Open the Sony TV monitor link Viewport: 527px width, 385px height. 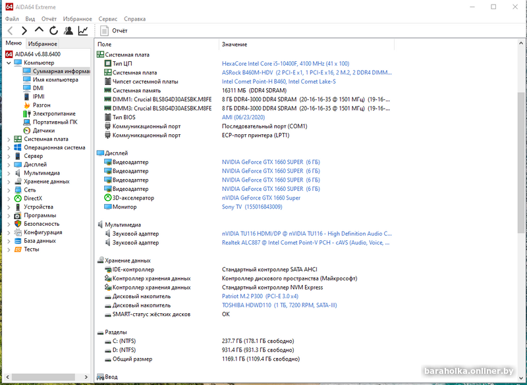click(252, 207)
